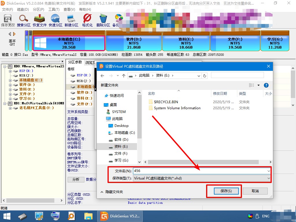296x222 pixels.
Task: Click the New Partition toolbar icon
Action: click(x=71, y=21)
